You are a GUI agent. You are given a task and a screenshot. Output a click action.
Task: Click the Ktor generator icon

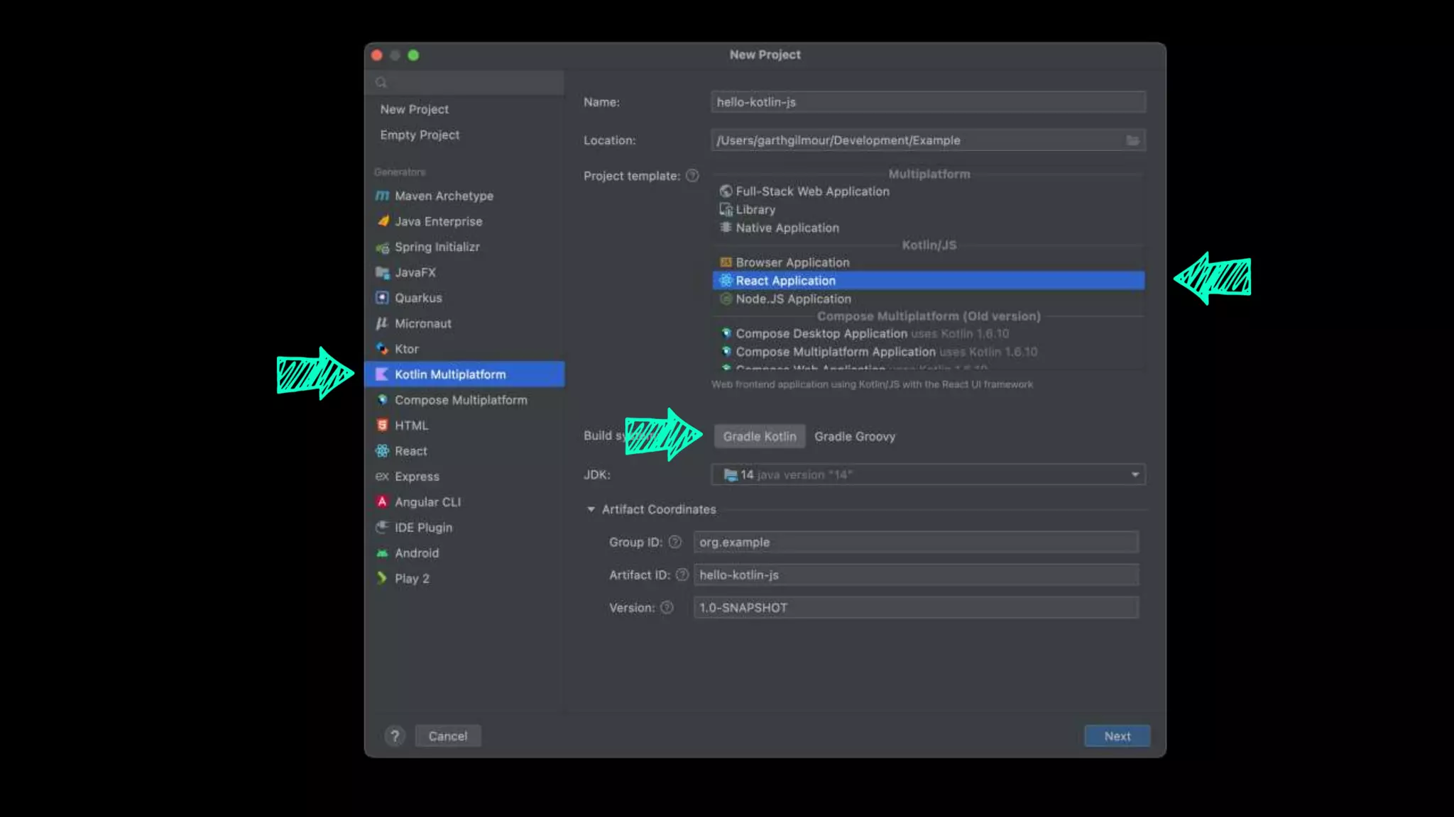tap(382, 349)
